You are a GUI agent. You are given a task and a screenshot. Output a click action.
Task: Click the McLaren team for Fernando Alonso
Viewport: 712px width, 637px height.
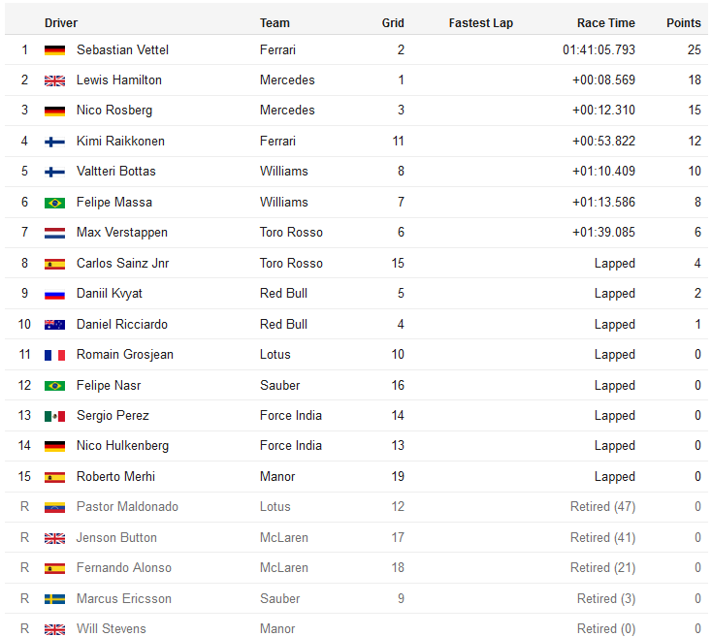coord(284,568)
